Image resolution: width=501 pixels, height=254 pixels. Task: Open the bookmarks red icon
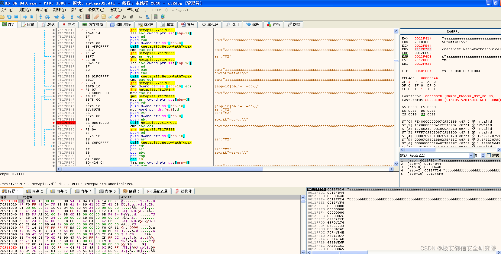118,17
